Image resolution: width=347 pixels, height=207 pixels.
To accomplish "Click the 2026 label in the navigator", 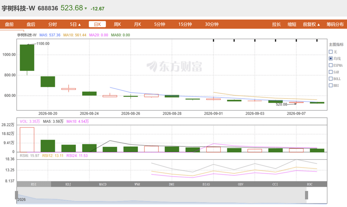I will (22, 200).
